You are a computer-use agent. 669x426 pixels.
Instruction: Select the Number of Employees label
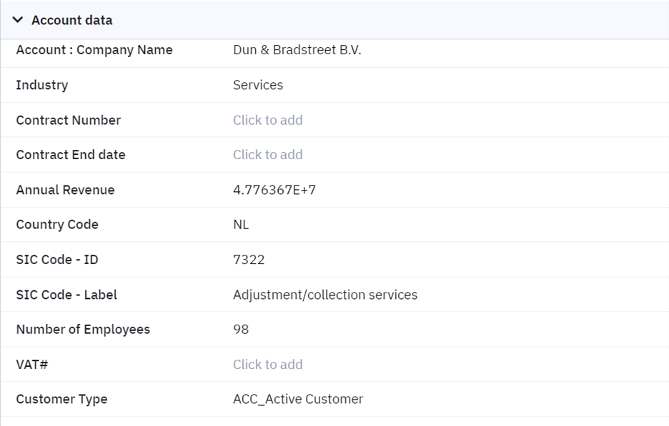83,329
